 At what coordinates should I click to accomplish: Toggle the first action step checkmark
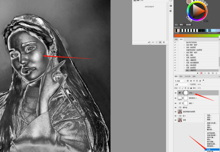pyautogui.click(x=175, y=42)
